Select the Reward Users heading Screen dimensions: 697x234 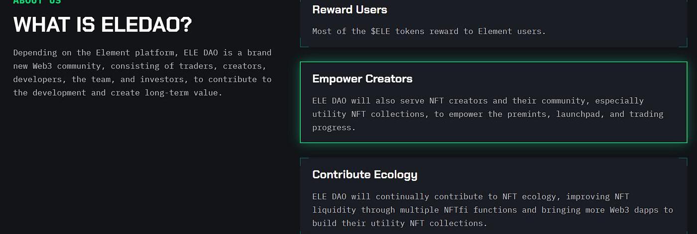[x=349, y=9]
